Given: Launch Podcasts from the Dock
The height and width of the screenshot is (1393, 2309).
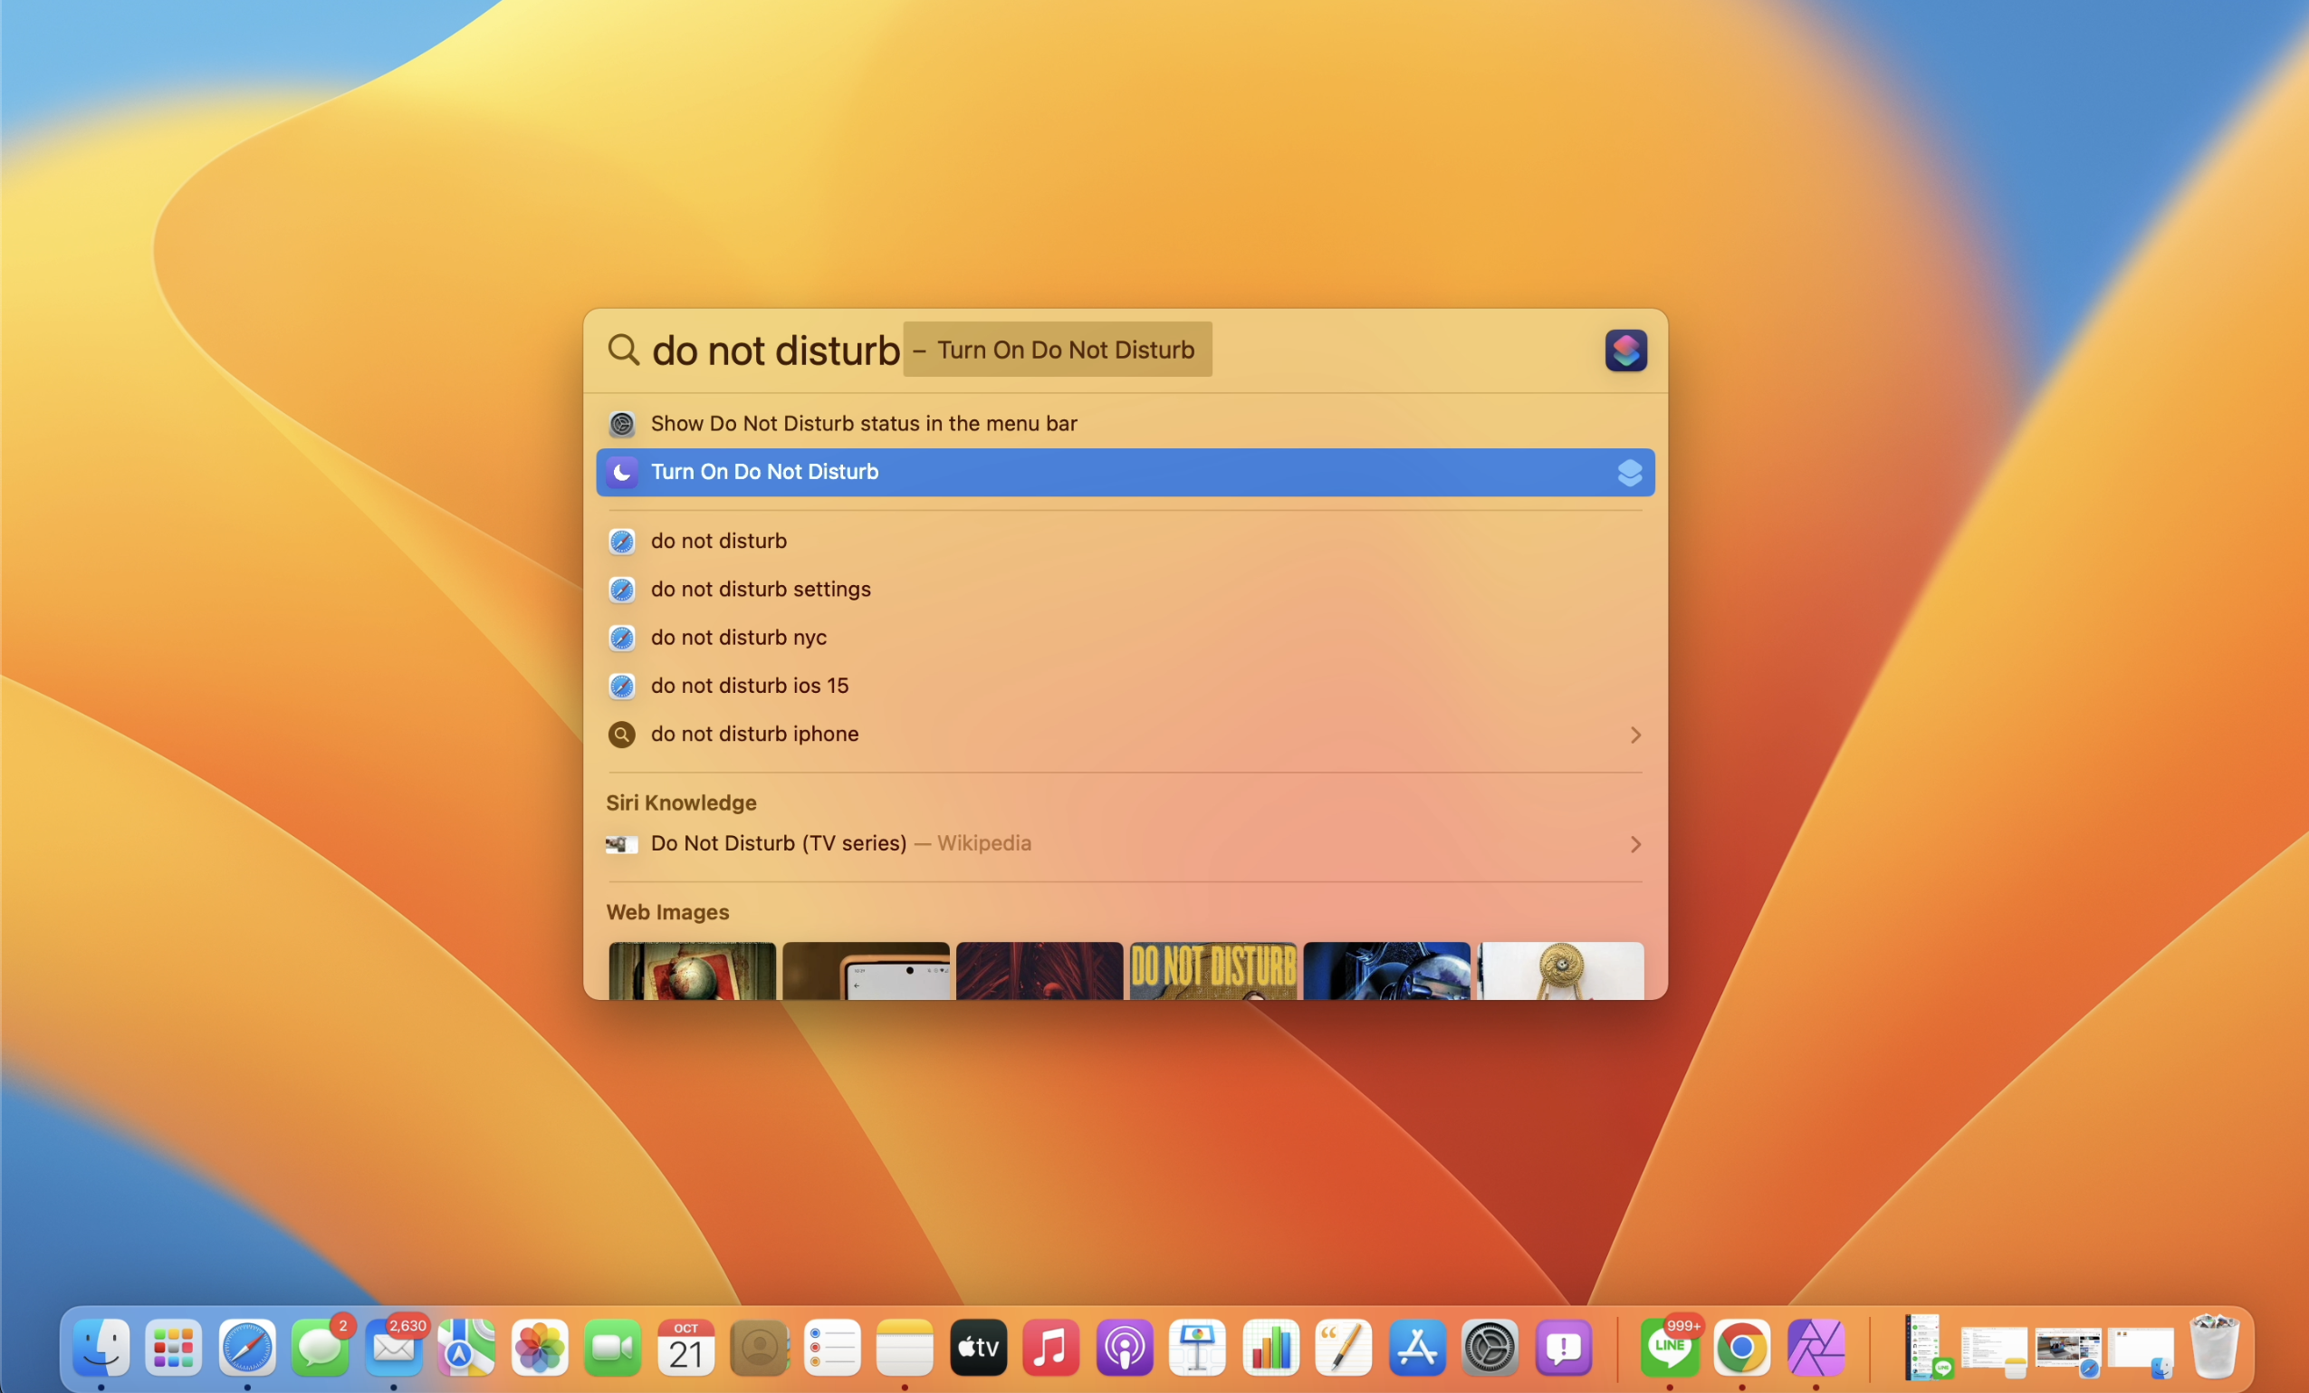Looking at the screenshot, I should tap(1125, 1348).
